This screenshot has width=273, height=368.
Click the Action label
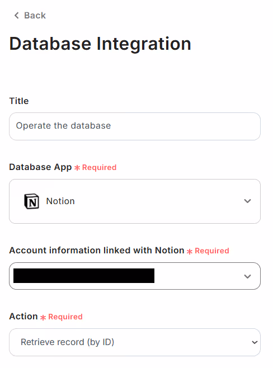pyautogui.click(x=23, y=317)
